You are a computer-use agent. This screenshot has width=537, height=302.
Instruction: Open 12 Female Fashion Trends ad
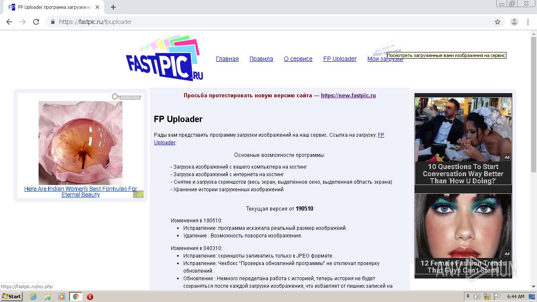pyautogui.click(x=463, y=266)
